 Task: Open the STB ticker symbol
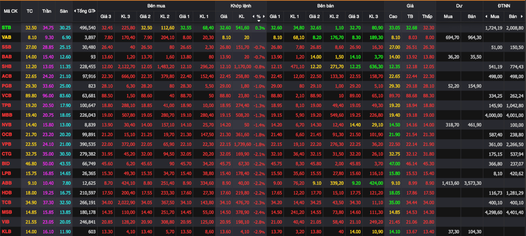coord(6,28)
